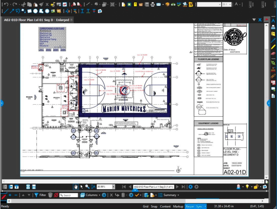Open the email options dropdown arrow
277x209 pixels.
coord(163,4)
